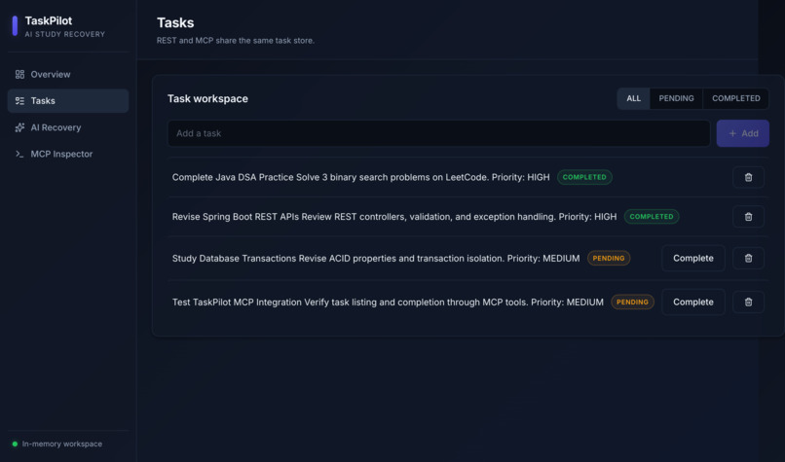This screenshot has width=785, height=462.
Task: Click the Tasks checklist icon in sidebar
Action: (x=19, y=101)
